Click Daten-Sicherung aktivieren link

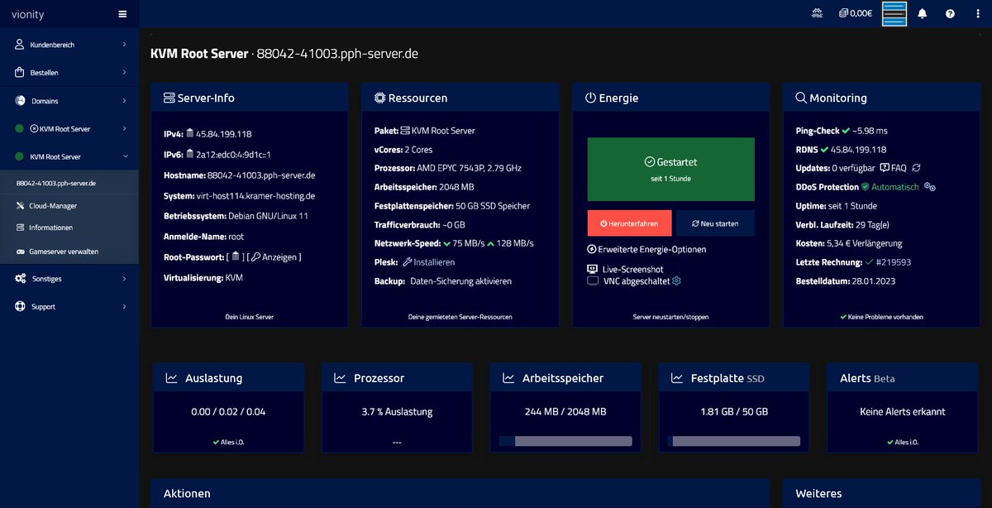pyautogui.click(x=460, y=281)
